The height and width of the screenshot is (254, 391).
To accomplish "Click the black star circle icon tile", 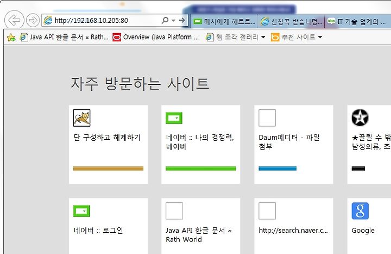I will (x=360, y=117).
